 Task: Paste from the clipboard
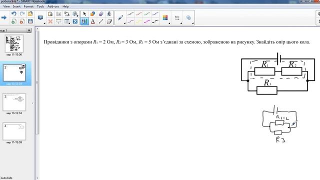click(50, 14)
